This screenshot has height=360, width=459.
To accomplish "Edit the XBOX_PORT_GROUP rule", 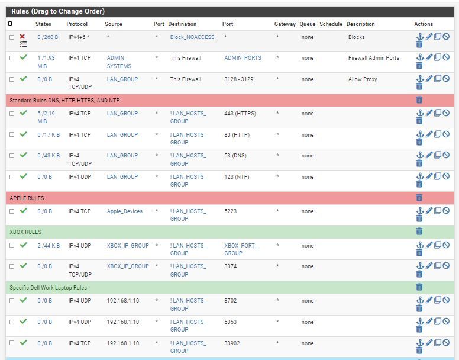I will tap(429, 245).
